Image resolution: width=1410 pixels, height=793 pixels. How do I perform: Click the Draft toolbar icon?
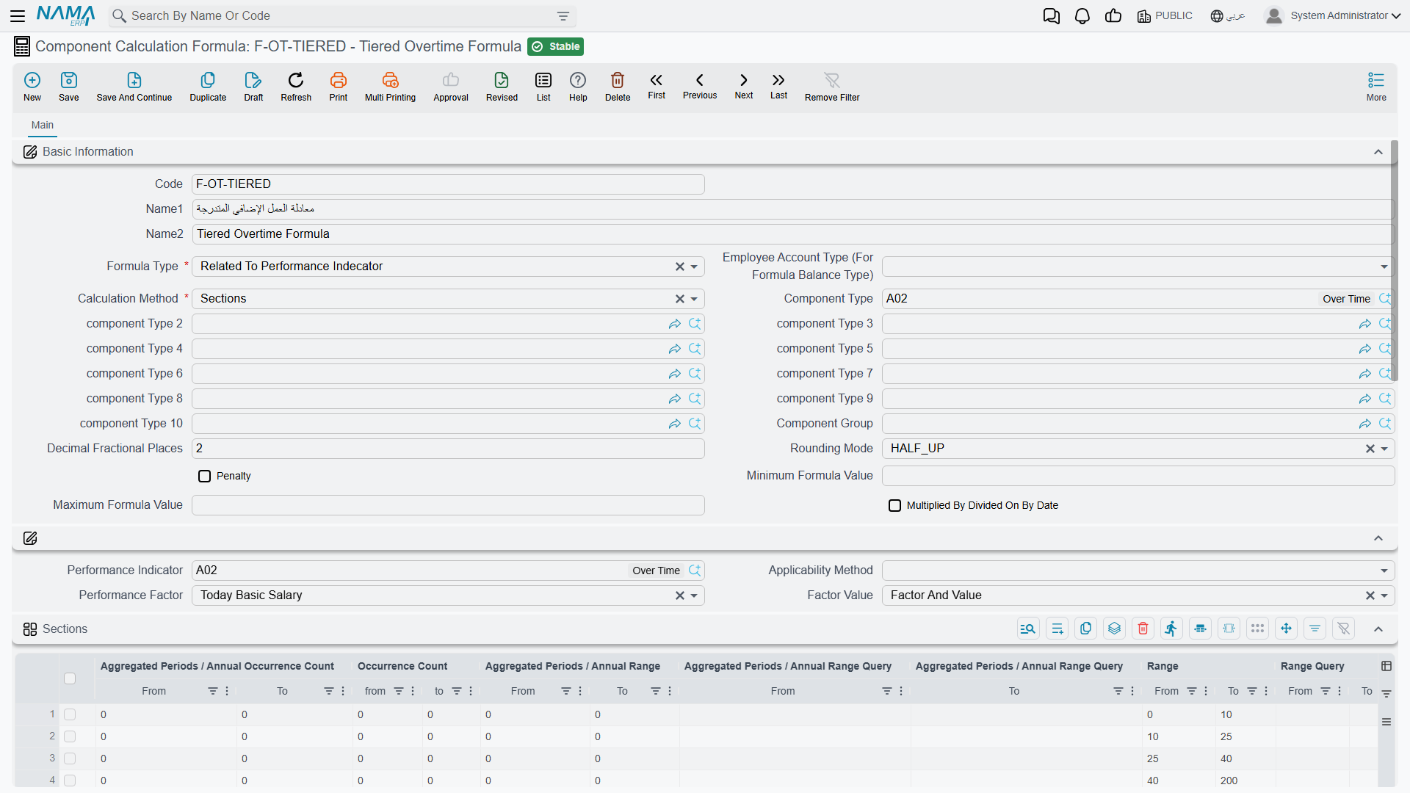[x=253, y=80]
